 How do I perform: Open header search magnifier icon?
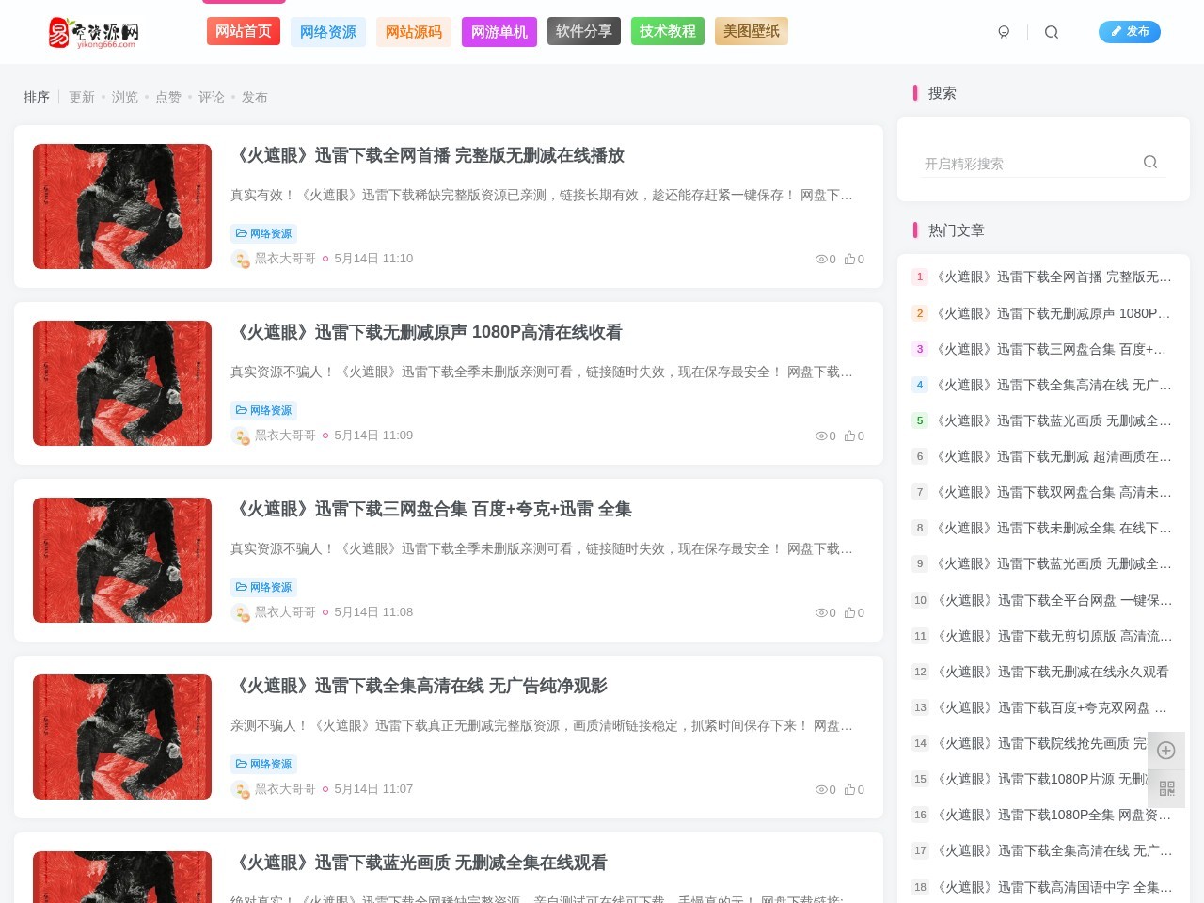(x=1052, y=32)
